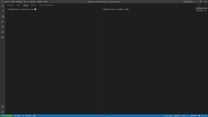Viewport: 208px width, 117px height.
Task: Change LF end-of-line status item
Action: pos(188,116)
